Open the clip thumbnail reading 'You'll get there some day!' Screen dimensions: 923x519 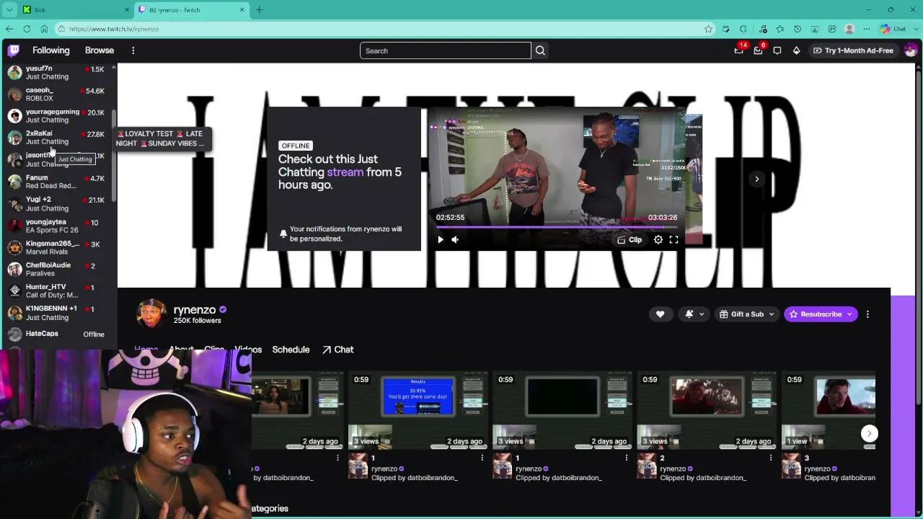(418, 410)
